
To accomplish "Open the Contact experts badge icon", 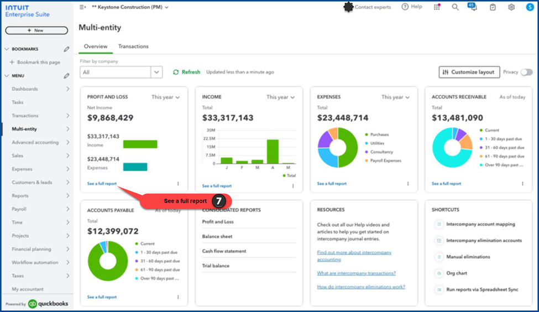I will click(x=348, y=7).
